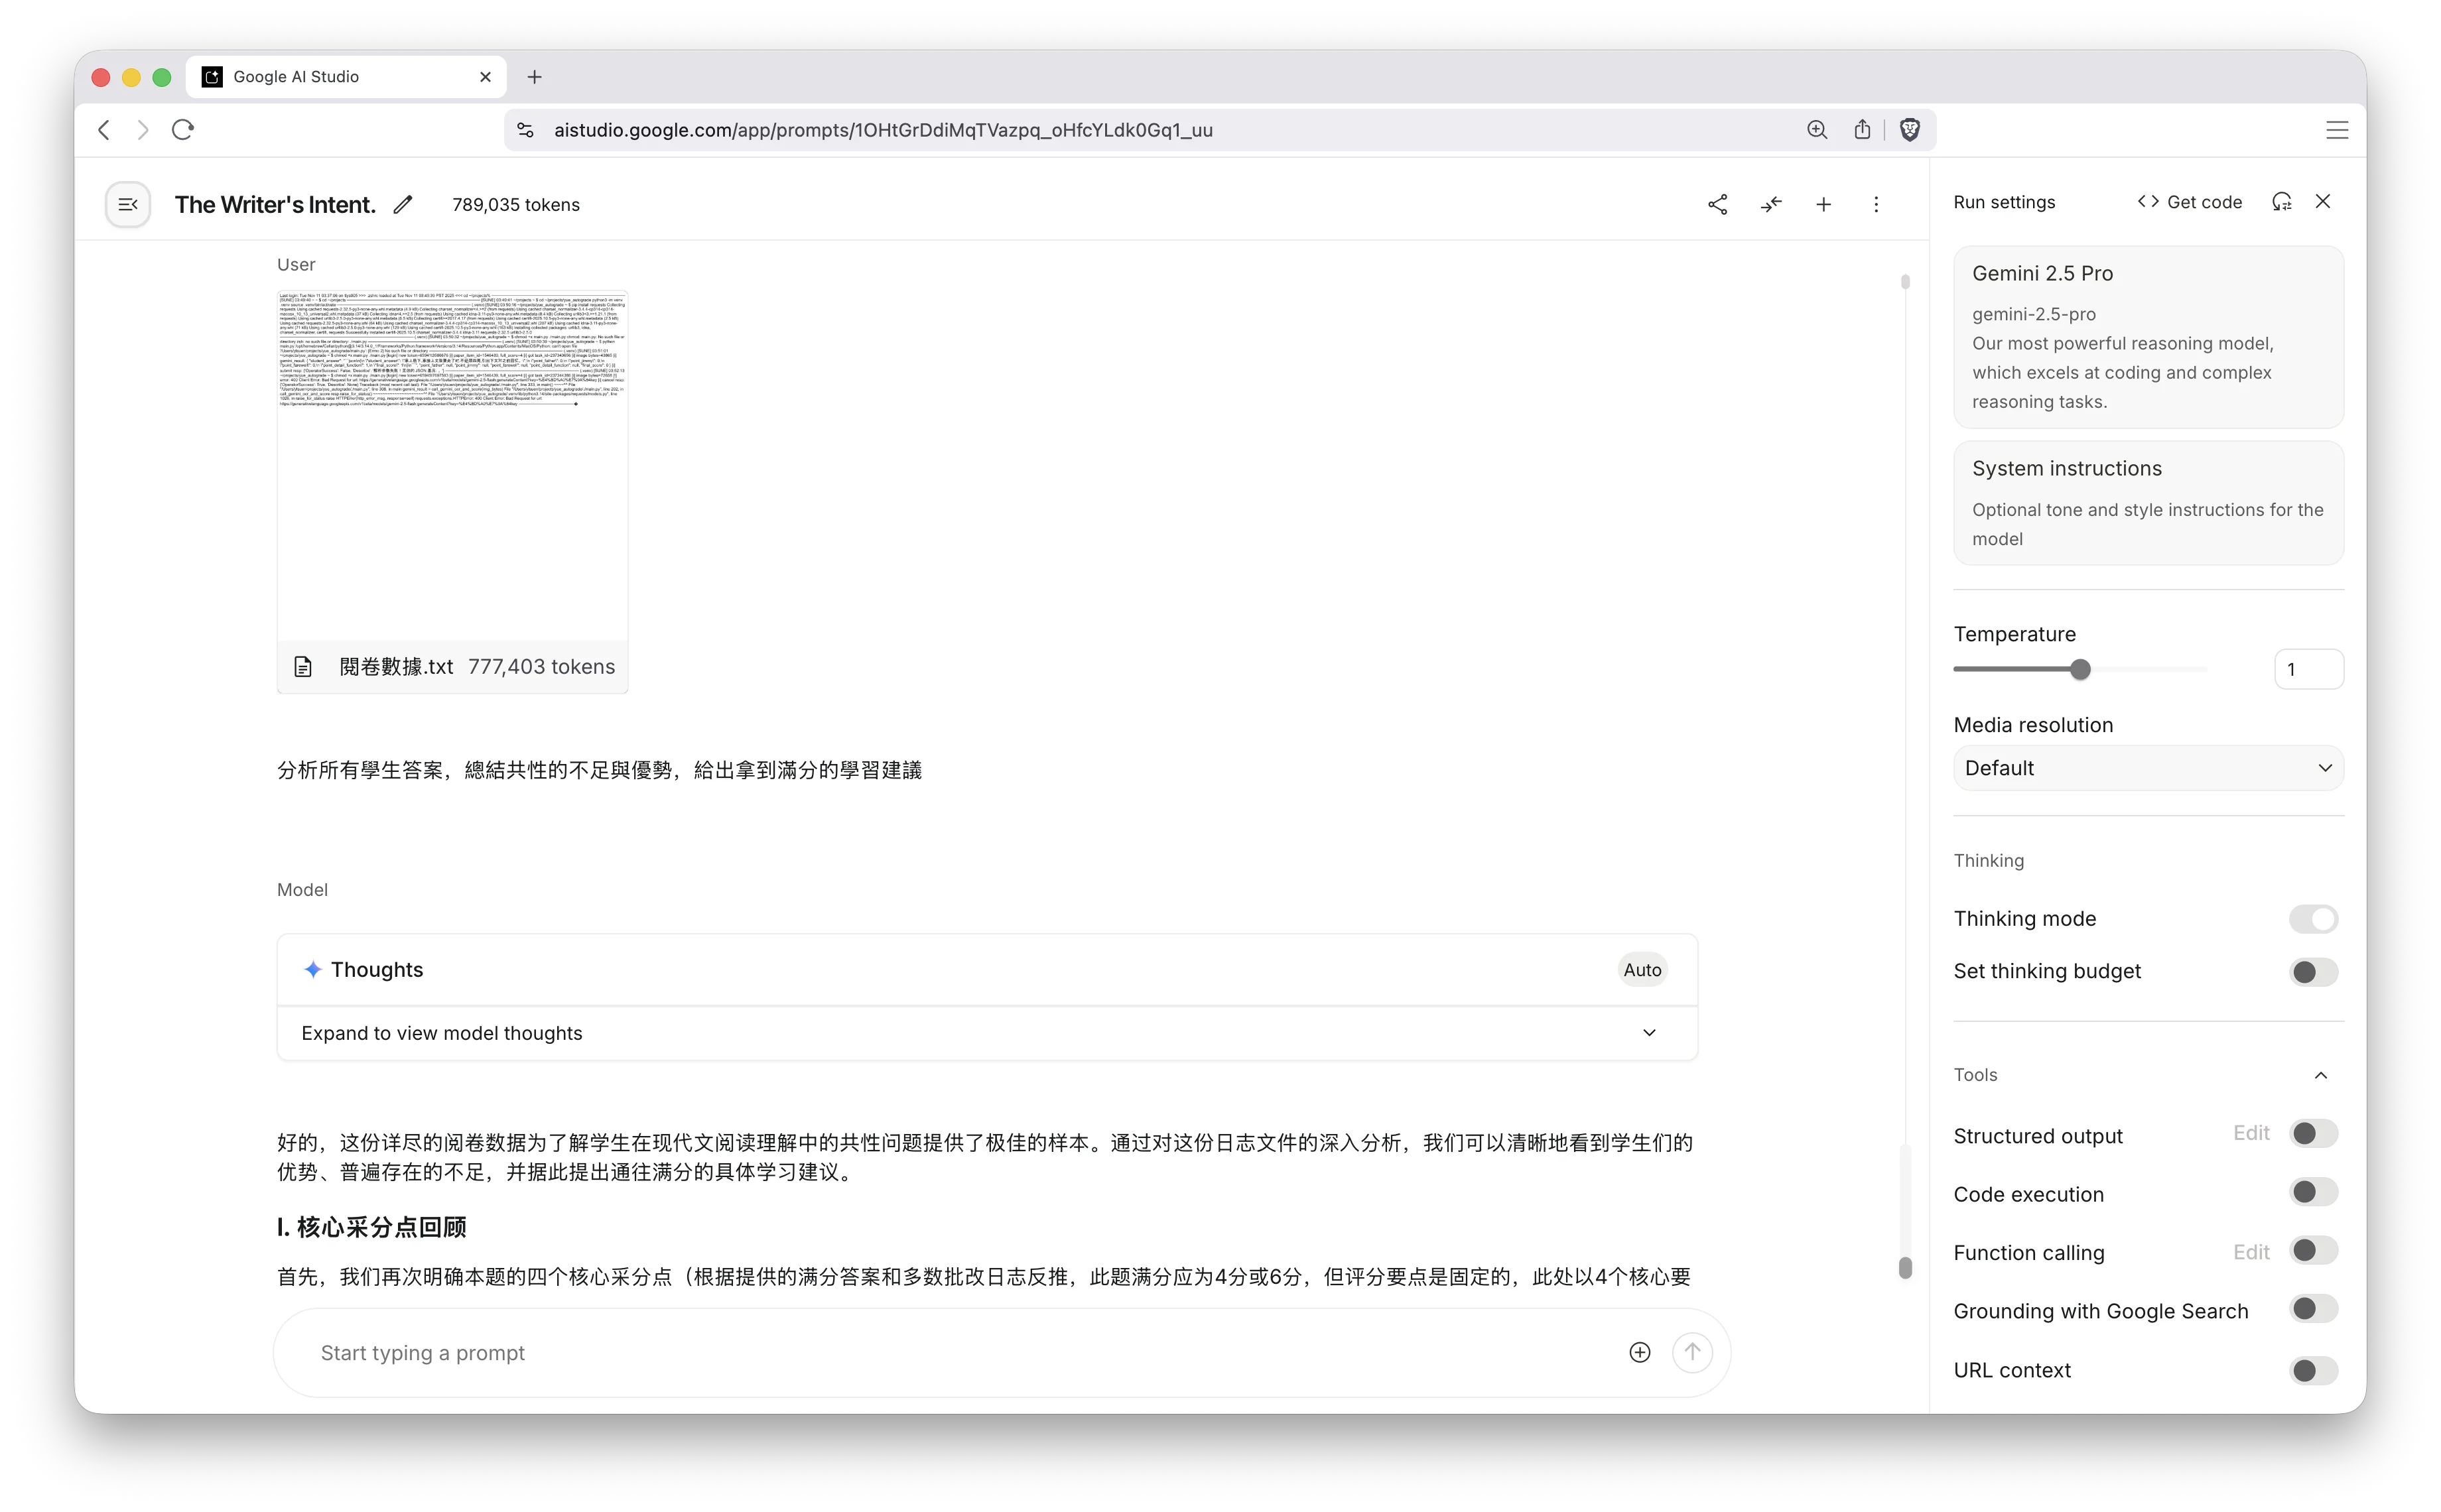Create a new prompt with the plus icon

(1824, 204)
